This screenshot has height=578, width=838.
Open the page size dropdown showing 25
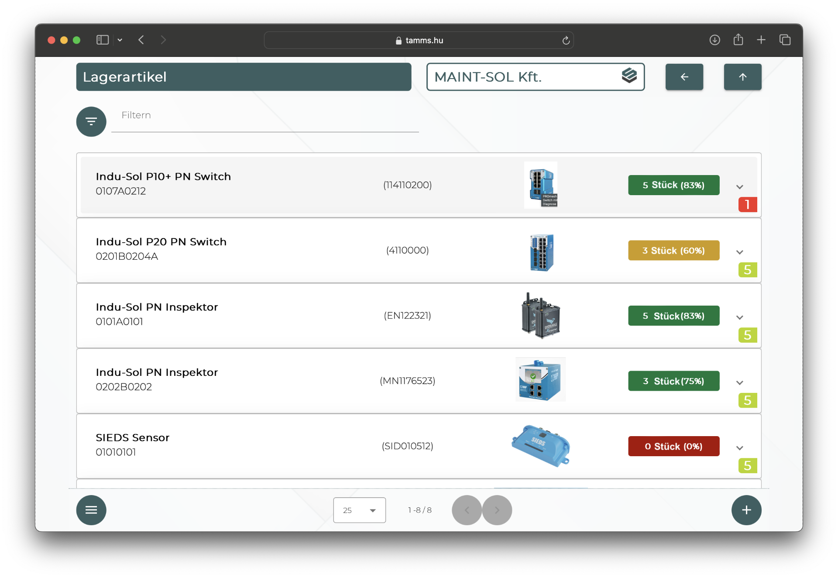pos(359,510)
